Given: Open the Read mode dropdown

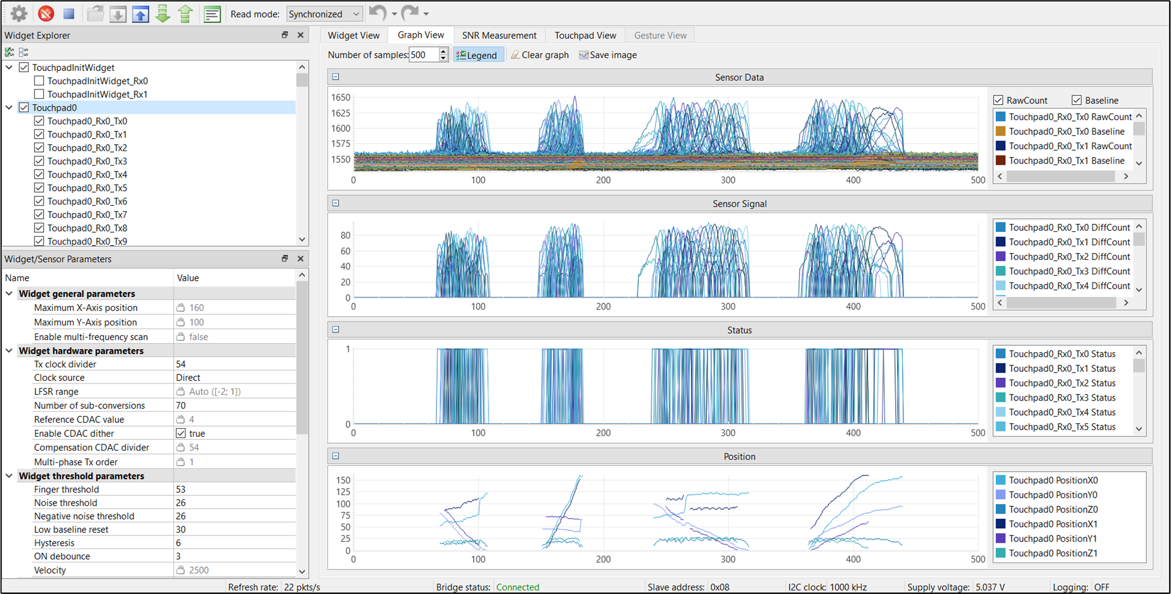Looking at the screenshot, I should click(x=324, y=14).
